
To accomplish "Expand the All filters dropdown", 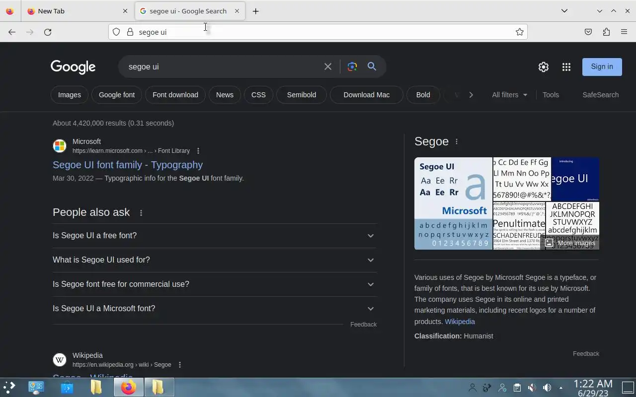I will click(x=510, y=95).
